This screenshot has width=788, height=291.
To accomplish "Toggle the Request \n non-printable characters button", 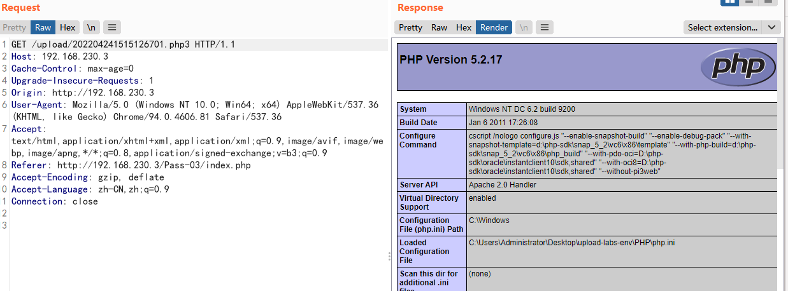I will (92, 27).
